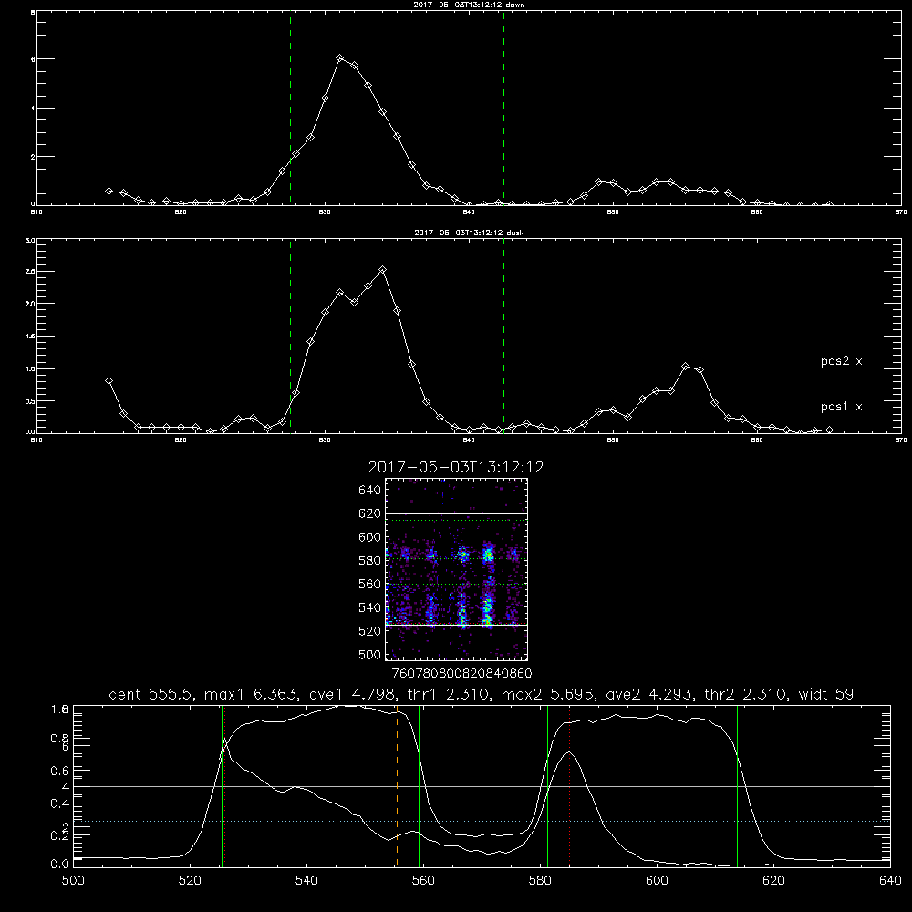Click the red dotted line near 585 in bottom plot
Screen dimensions: 912x912
pos(569,786)
